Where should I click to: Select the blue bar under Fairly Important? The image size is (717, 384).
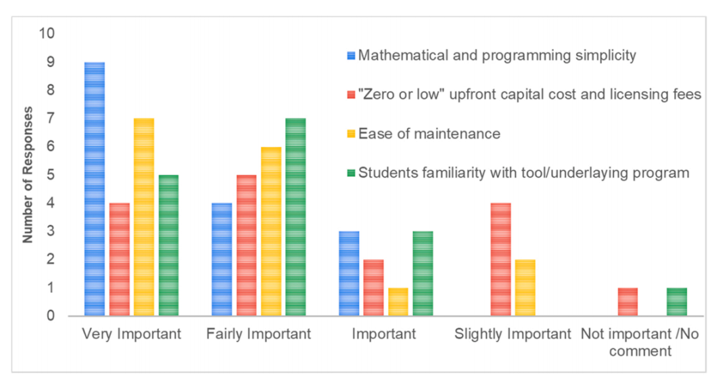coord(222,259)
